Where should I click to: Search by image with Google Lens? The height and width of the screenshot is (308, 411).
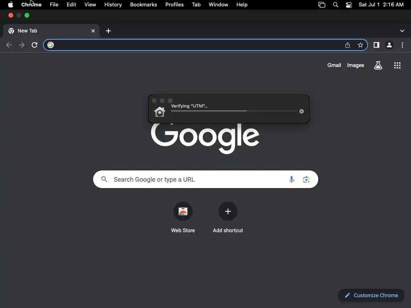coord(306,179)
